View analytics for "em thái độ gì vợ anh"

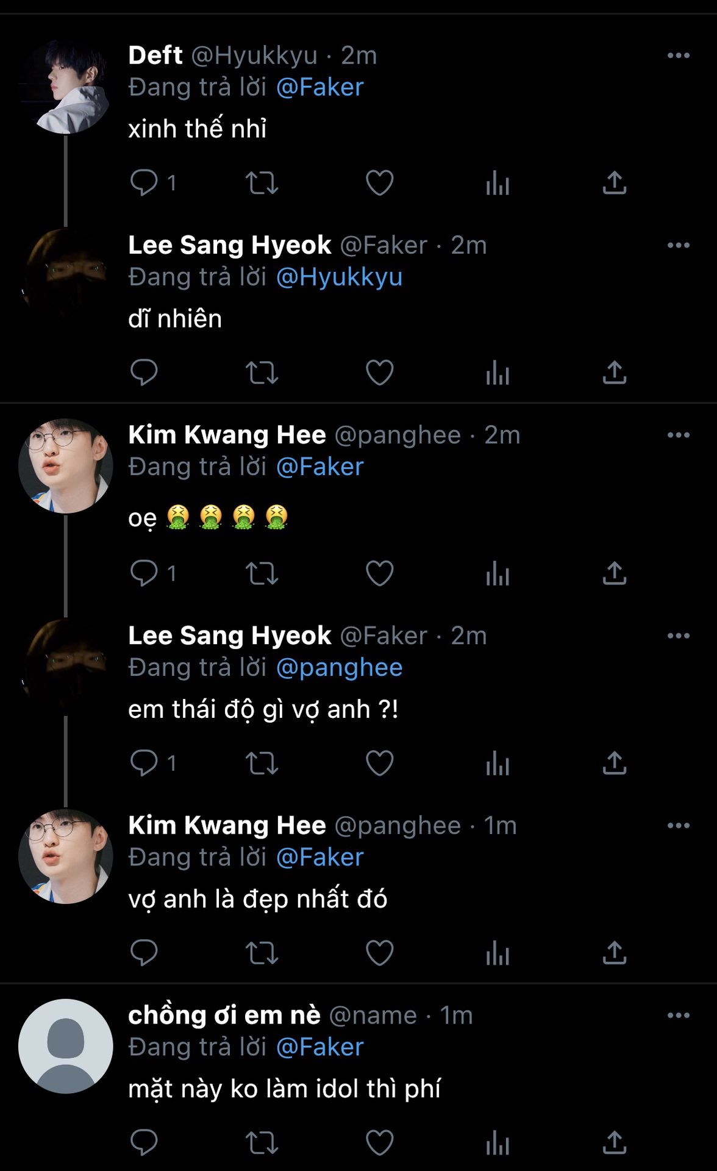click(x=498, y=763)
